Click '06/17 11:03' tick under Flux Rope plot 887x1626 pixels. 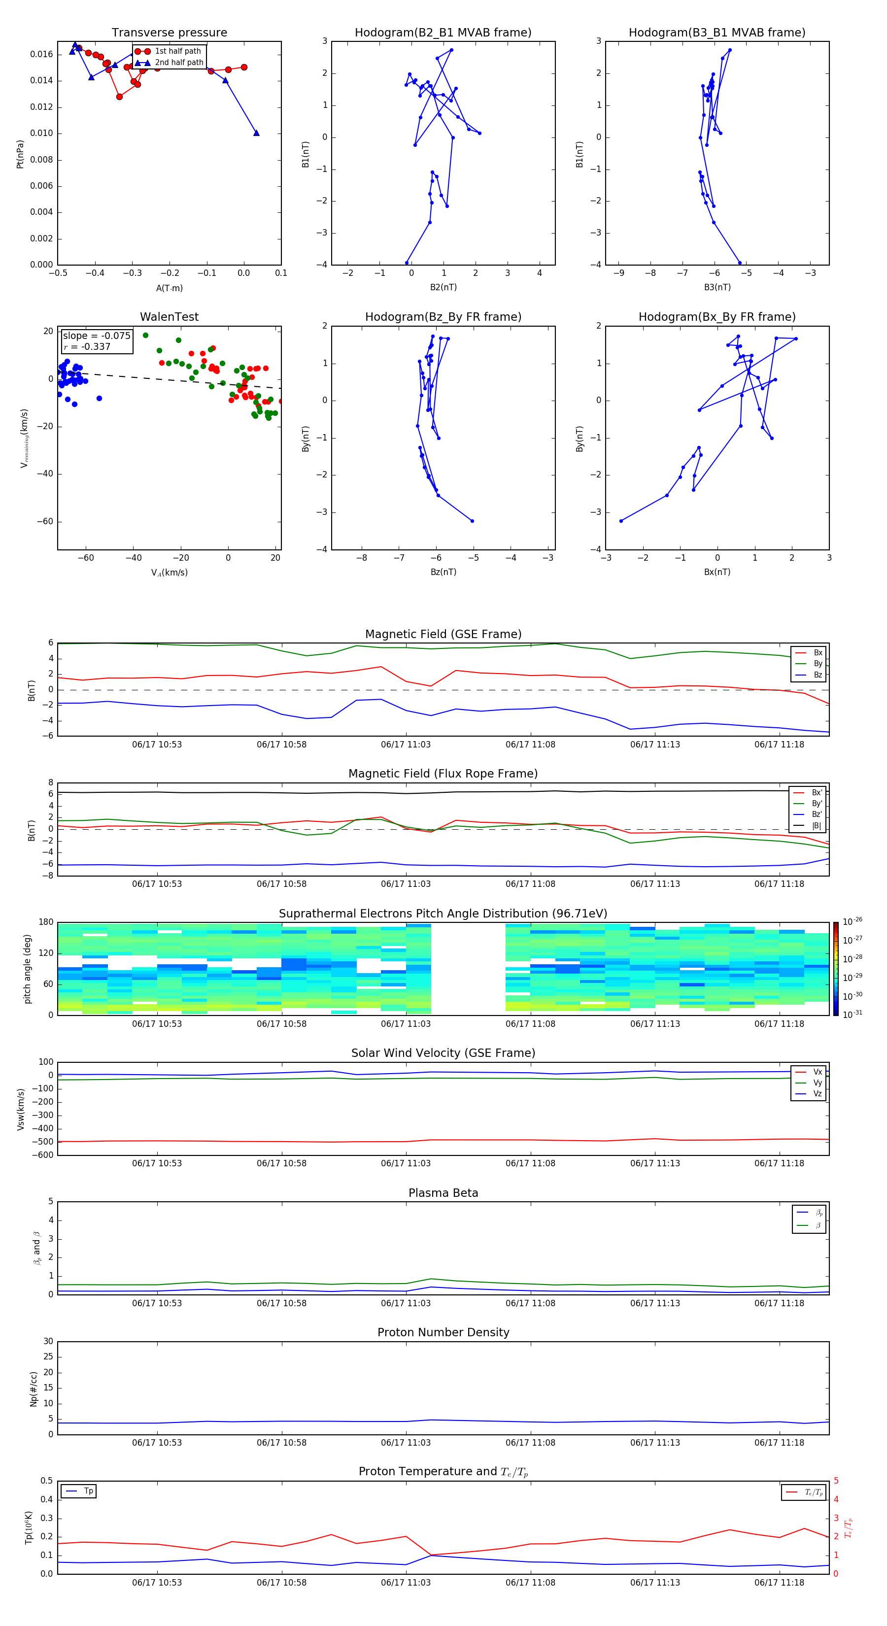405,884
